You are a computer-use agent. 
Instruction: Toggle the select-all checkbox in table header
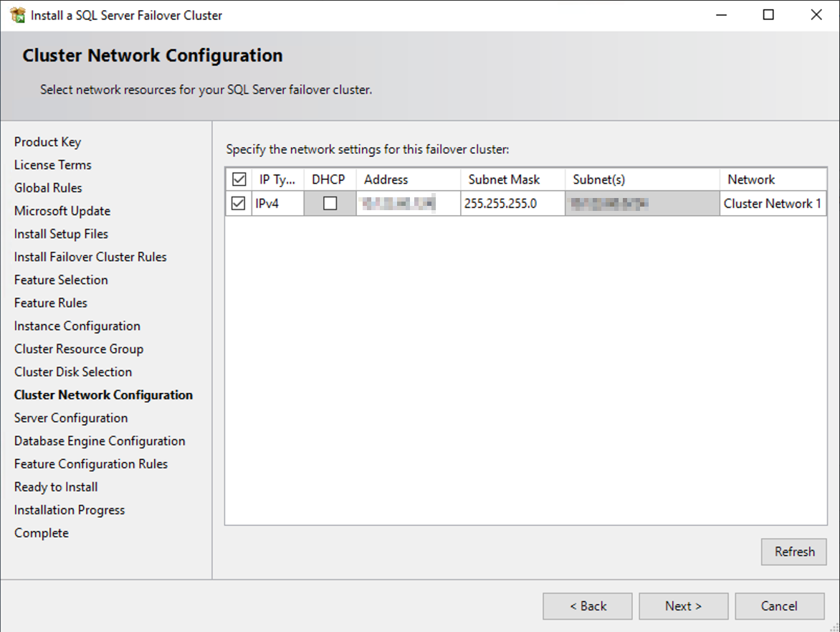point(239,179)
